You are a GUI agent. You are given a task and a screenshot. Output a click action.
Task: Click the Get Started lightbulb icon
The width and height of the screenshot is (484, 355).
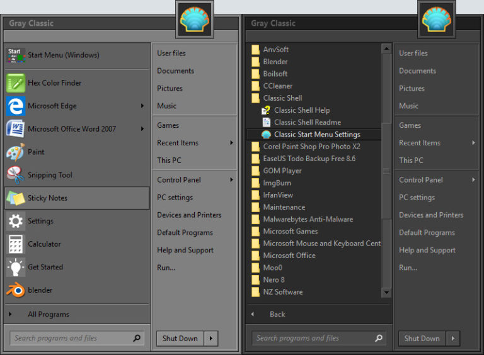[x=15, y=267]
